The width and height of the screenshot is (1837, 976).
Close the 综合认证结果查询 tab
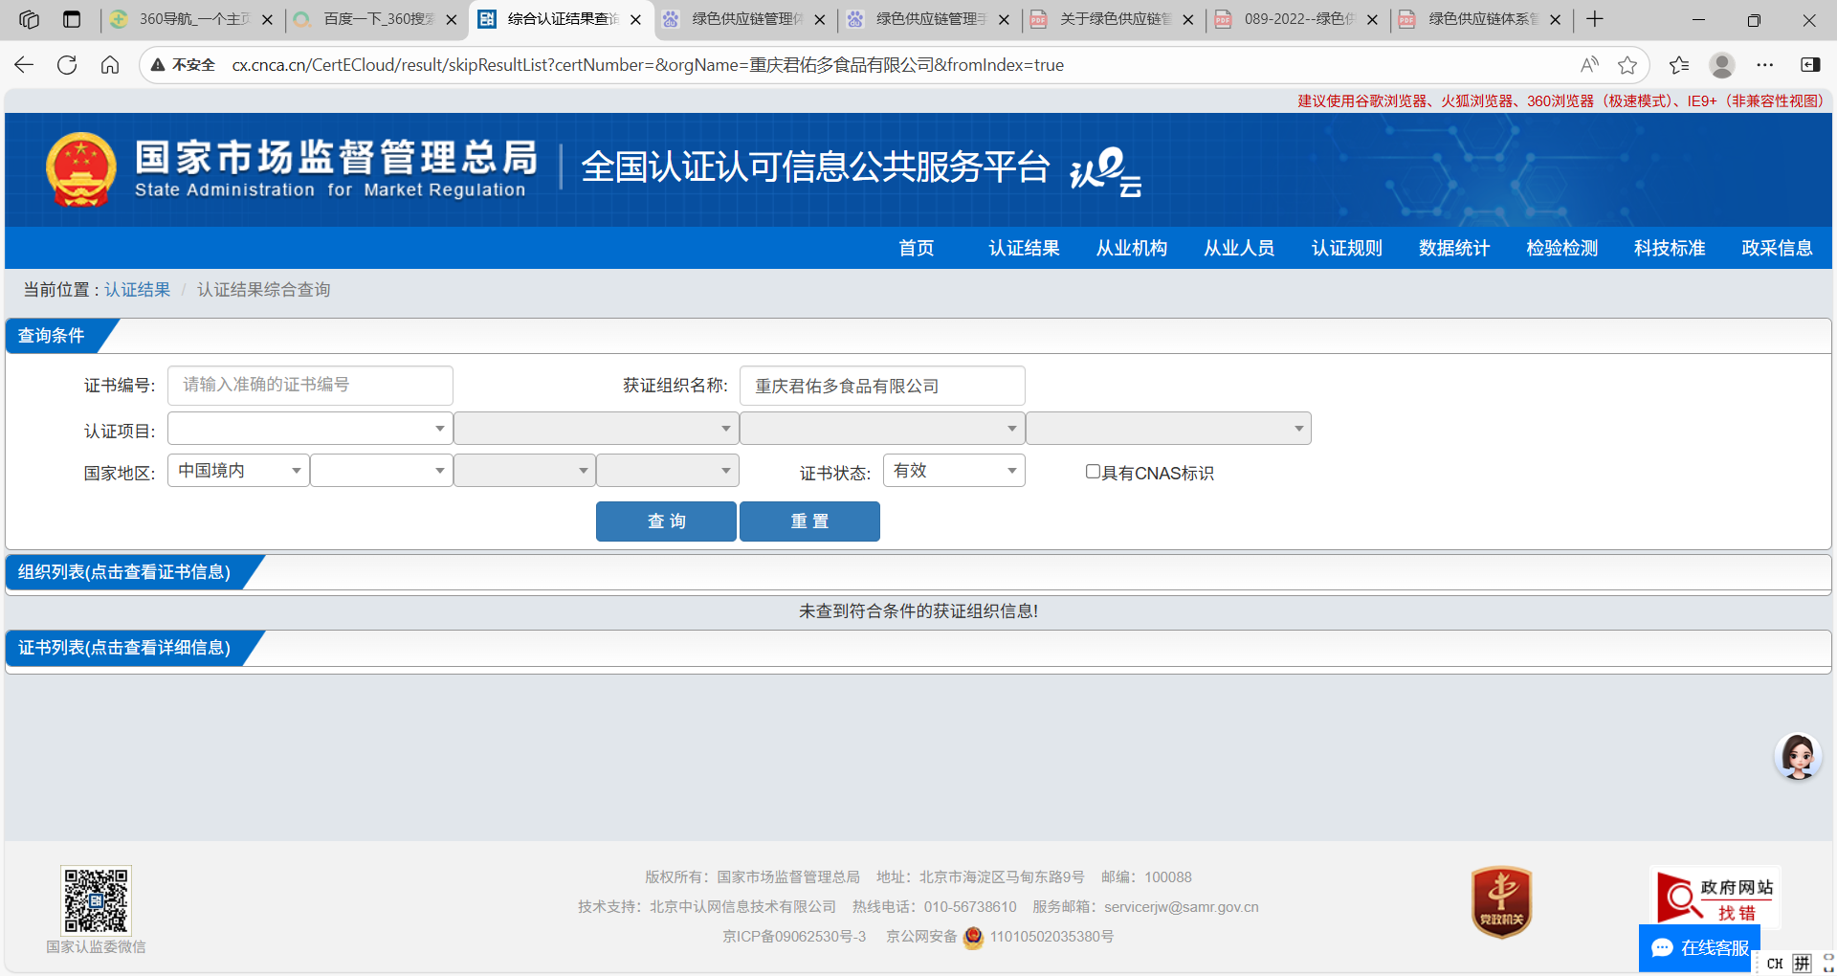[635, 19]
